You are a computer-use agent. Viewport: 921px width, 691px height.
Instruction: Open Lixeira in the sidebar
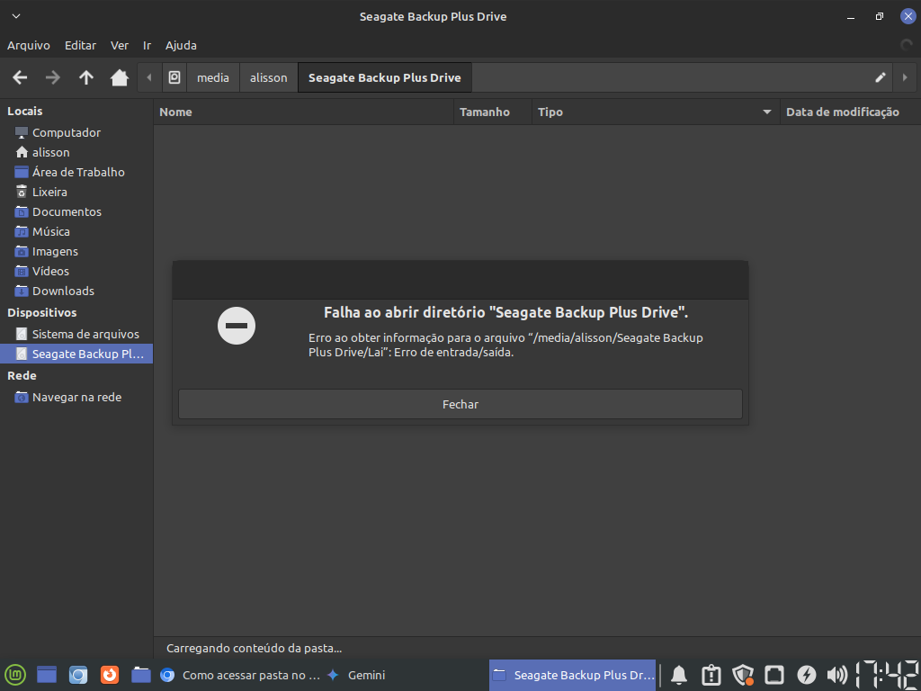[49, 192]
